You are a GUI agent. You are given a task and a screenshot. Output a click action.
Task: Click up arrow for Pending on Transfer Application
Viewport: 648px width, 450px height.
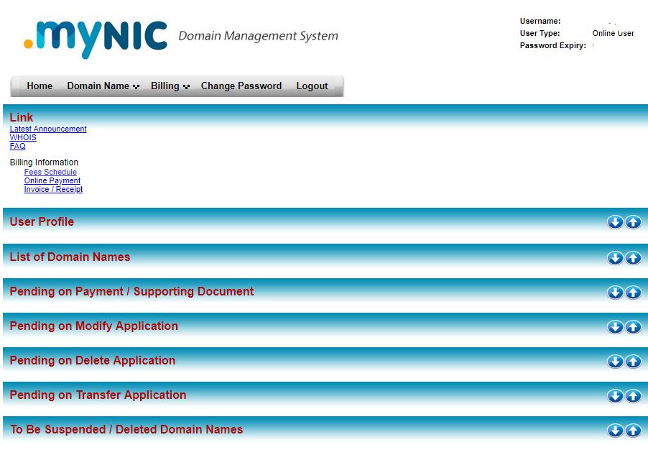[633, 396]
